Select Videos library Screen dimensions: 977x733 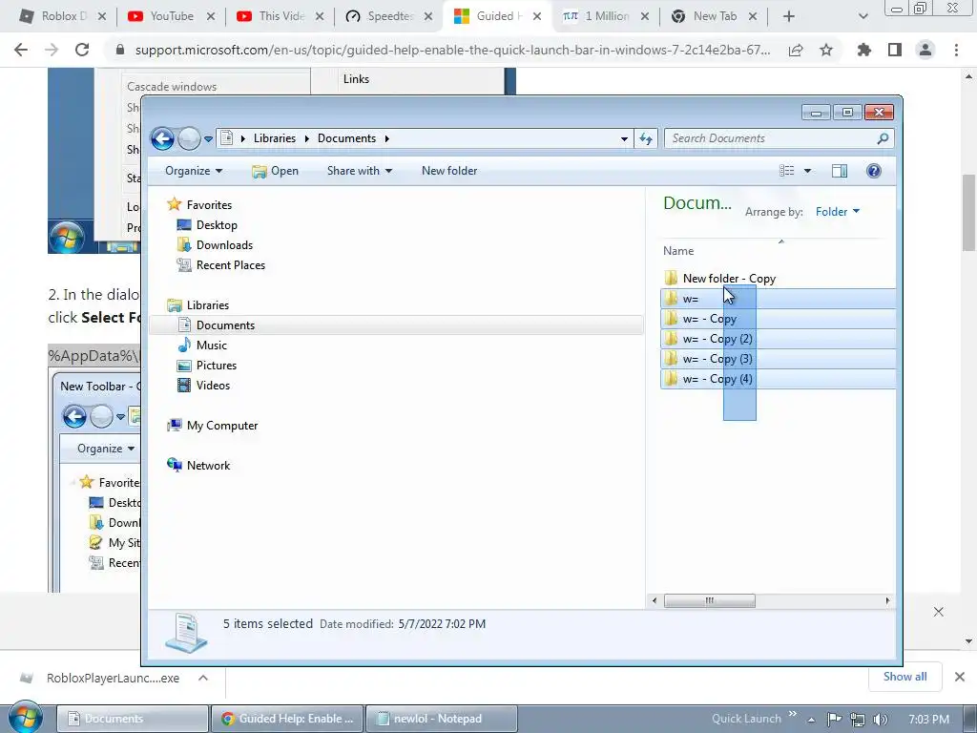tap(204, 386)
